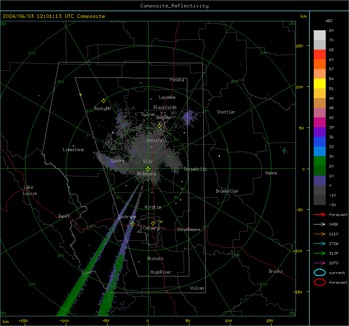Click the yellow diamond marker below Cochrane
Screen dimensions: 349x326
[x=133, y=224]
